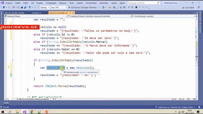The height and width of the screenshot is (114, 203).
Task: Click the navigate backward arrow icon
Action: point(4,8)
